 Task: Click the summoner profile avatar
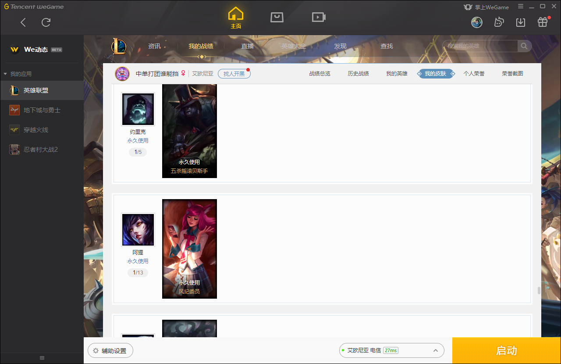pyautogui.click(x=122, y=74)
